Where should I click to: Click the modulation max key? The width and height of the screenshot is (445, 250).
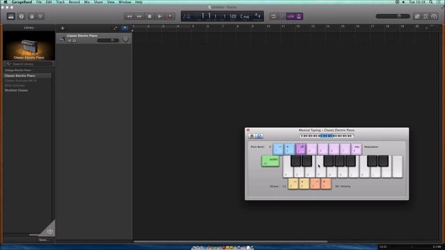357,149
